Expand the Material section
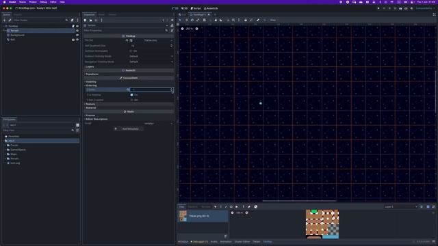438x246 pixels. tap(91, 108)
